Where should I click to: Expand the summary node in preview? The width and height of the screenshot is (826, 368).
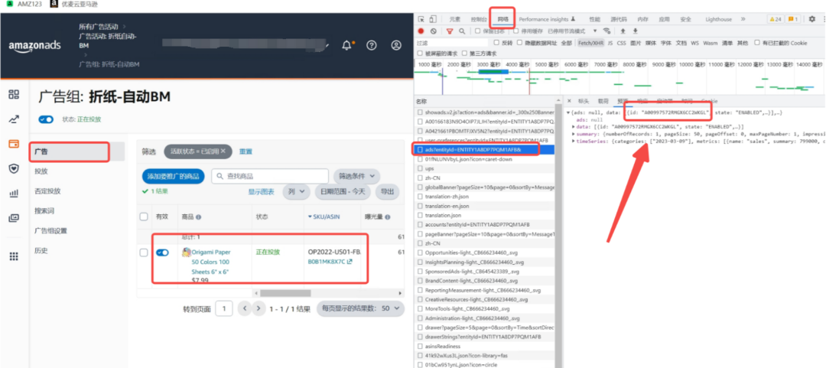tap(574, 134)
